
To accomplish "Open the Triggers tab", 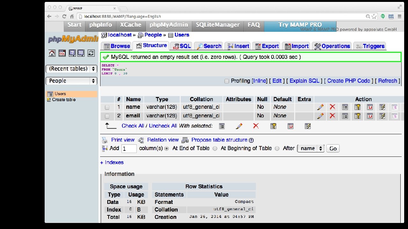I will pos(370,46).
